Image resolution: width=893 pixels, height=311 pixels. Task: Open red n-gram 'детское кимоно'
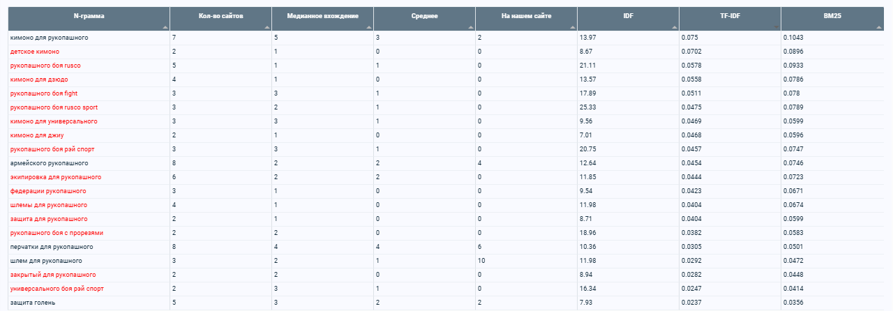[x=35, y=52]
